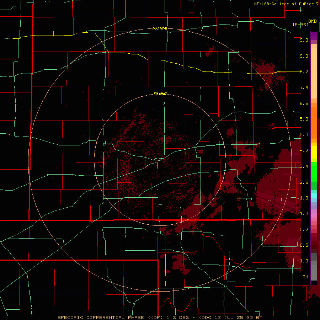
Task: Click the DKD label above the legend
Action: pos(312,21)
